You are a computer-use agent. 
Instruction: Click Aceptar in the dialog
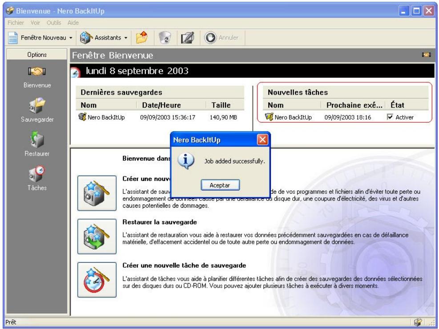pos(220,185)
